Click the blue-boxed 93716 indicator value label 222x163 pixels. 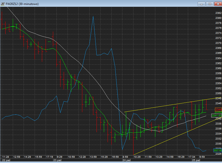click(217, 150)
